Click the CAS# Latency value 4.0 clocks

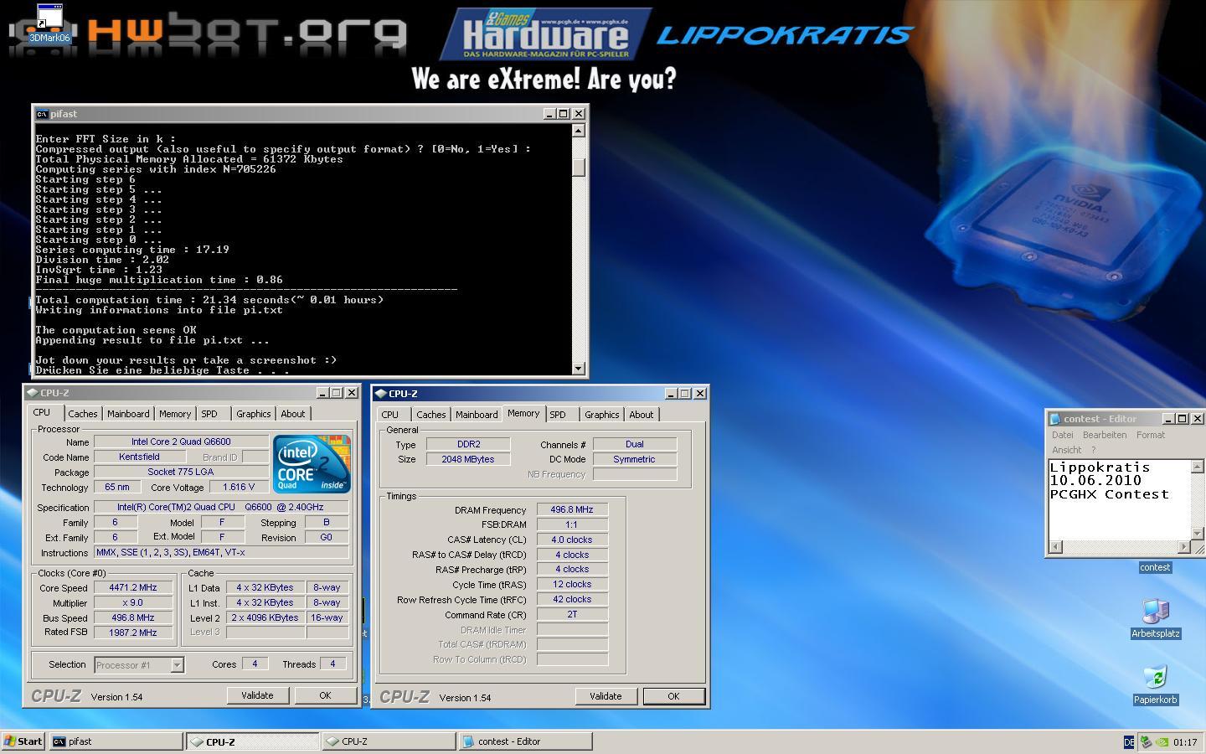(572, 540)
